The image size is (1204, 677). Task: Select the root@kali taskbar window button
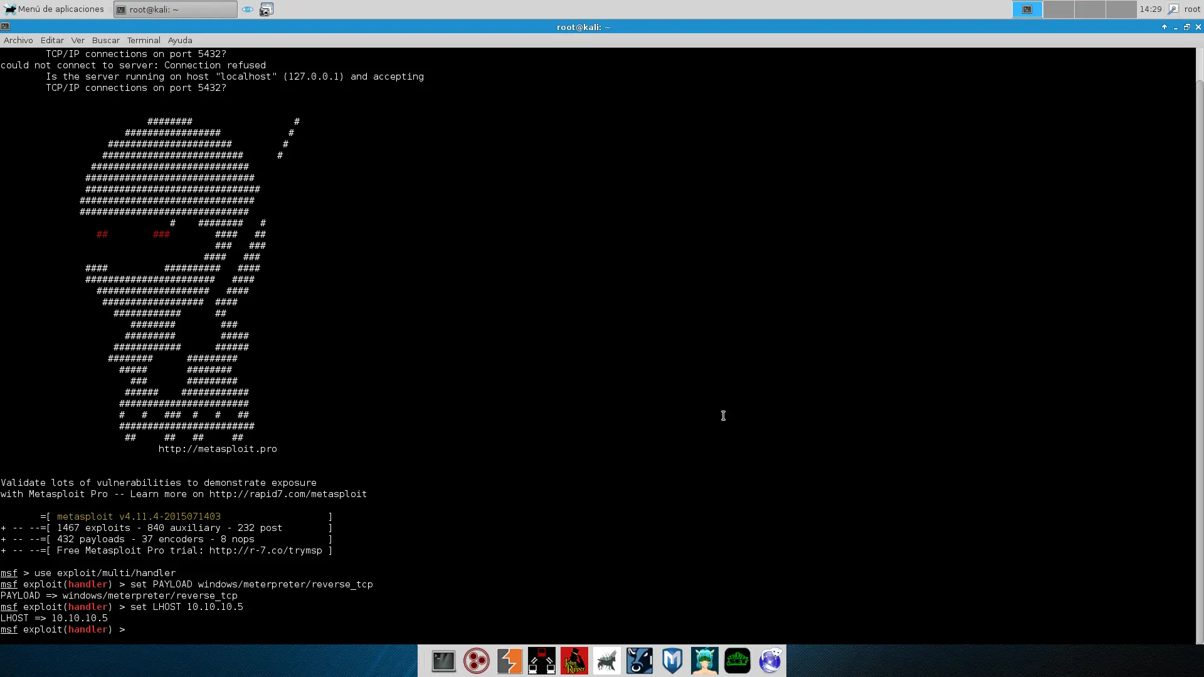click(176, 9)
